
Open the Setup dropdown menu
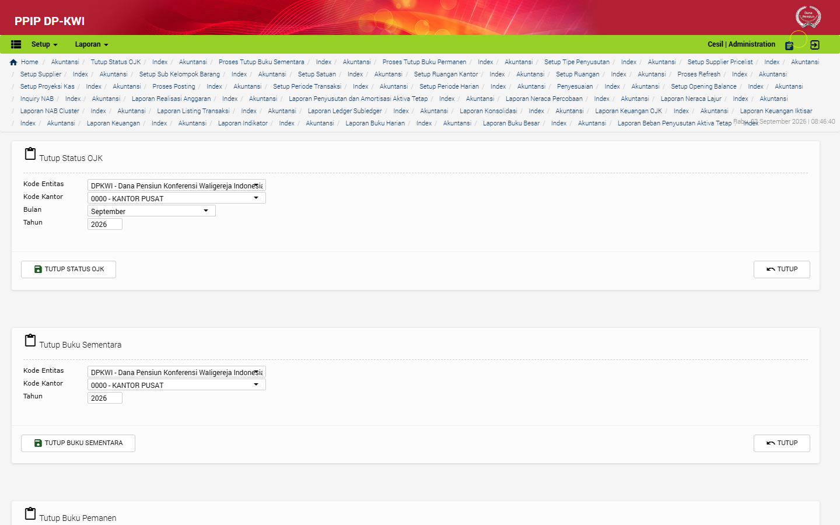(x=44, y=44)
